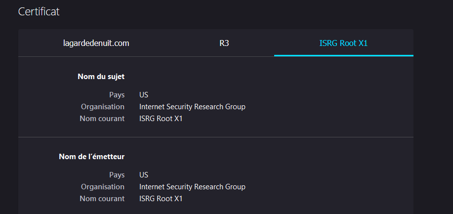
Task: Select the ISRG Root X1 tab
Action: tap(343, 43)
